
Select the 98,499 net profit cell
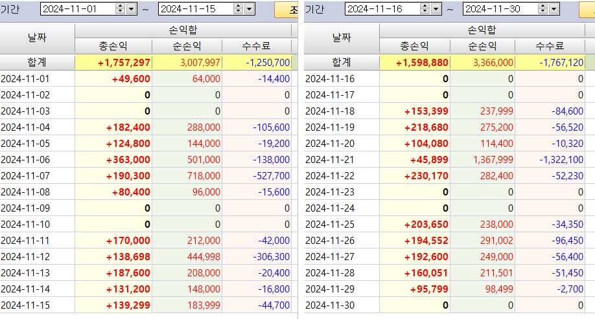click(x=482, y=289)
